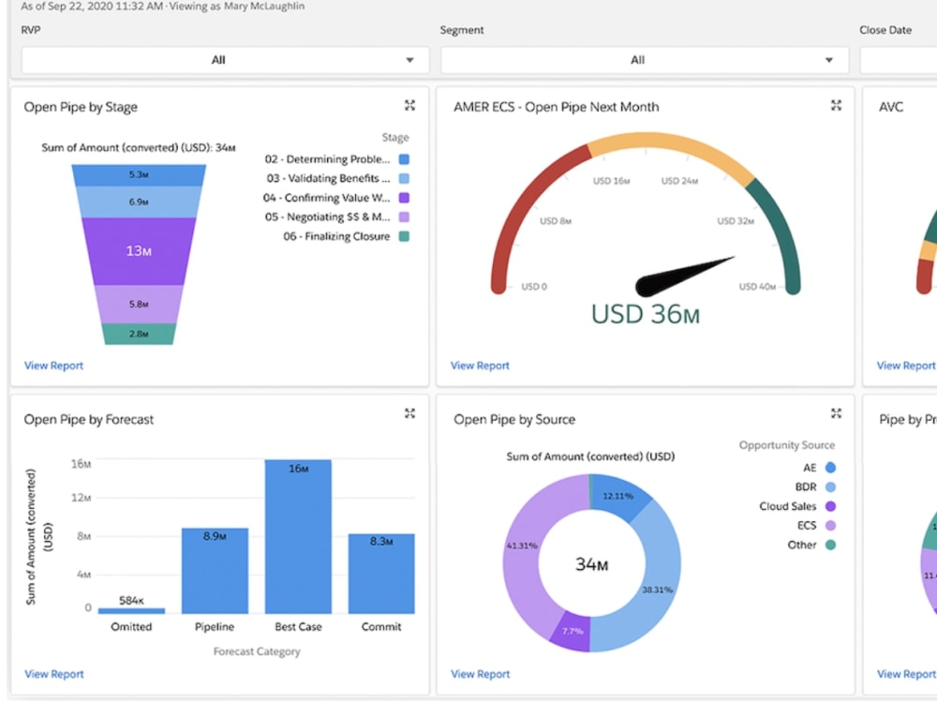This screenshot has width=937, height=703.
Task: Open View Report under Open Pipe by Stage
Action: click(53, 365)
